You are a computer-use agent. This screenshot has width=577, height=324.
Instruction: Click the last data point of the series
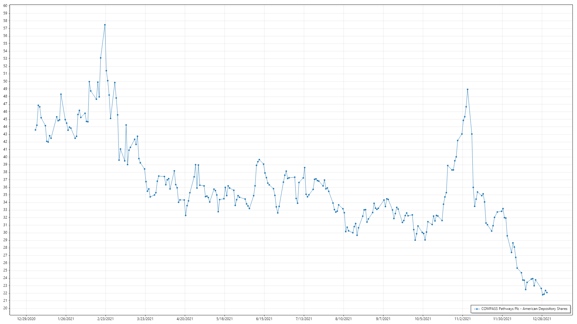pos(547,292)
